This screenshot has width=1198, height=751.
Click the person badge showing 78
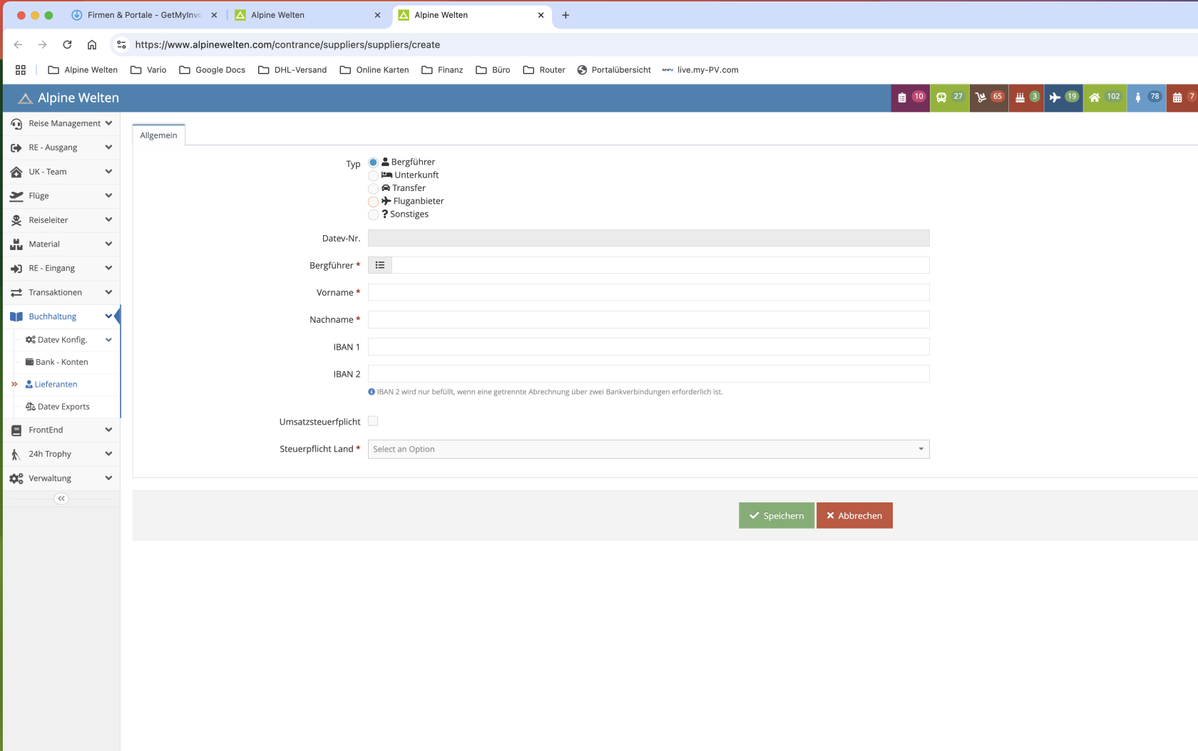[1146, 98]
